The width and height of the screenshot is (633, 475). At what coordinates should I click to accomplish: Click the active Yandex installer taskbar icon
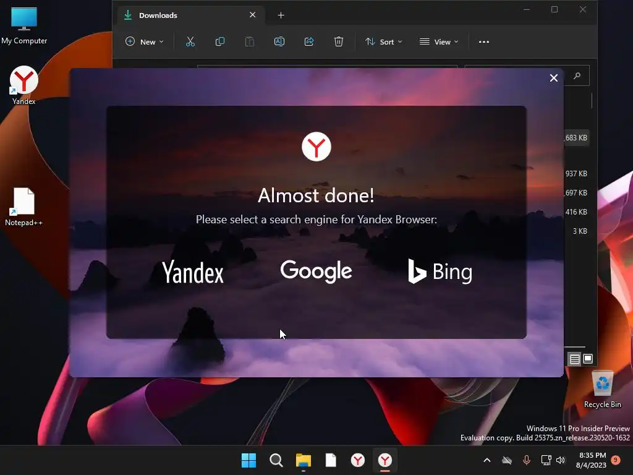tap(384, 460)
